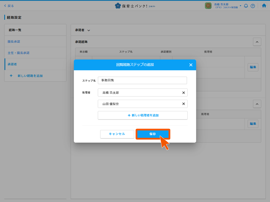This screenshot has height=202, width=270.
Task: Close the dialog with the X icon
Action: coord(191,65)
